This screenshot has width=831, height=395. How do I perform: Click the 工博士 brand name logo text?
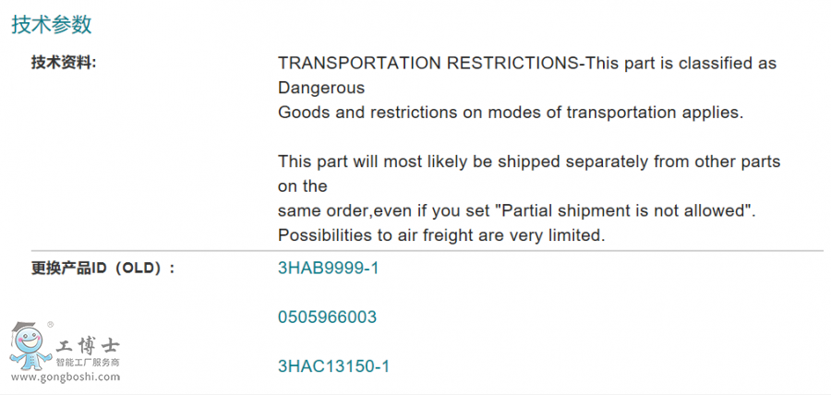tap(88, 348)
